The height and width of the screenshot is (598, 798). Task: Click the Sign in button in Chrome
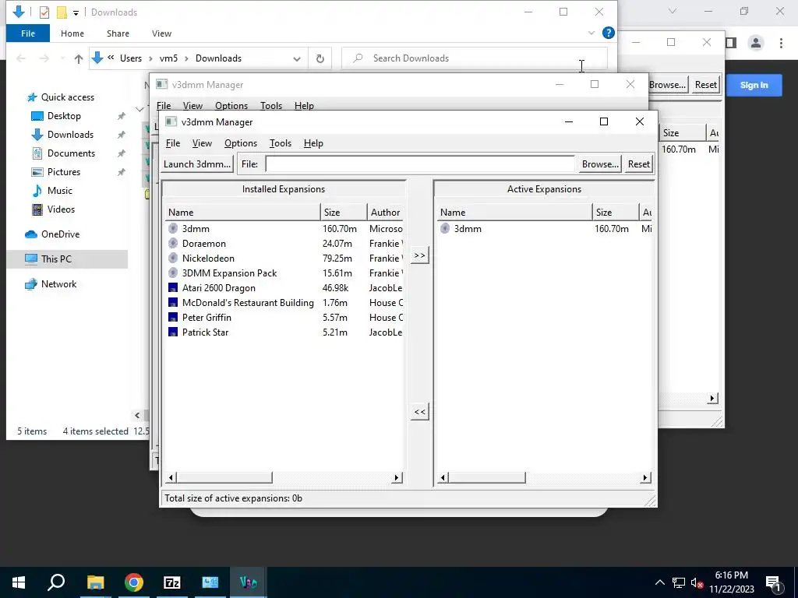[x=754, y=85]
